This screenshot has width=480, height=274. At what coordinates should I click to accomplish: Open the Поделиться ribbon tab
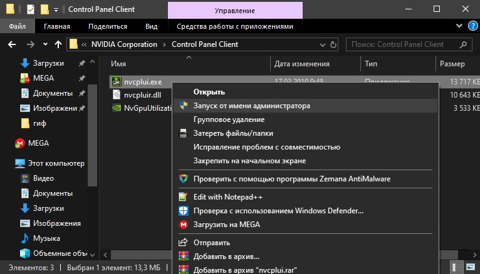[x=108, y=26]
